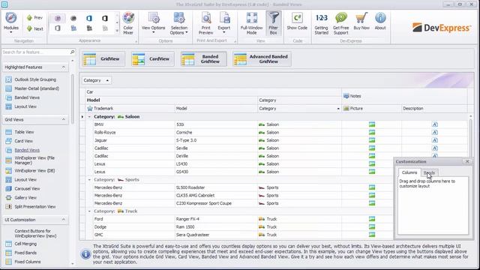Click picture icon in Ford row

pyautogui.click(x=372, y=219)
